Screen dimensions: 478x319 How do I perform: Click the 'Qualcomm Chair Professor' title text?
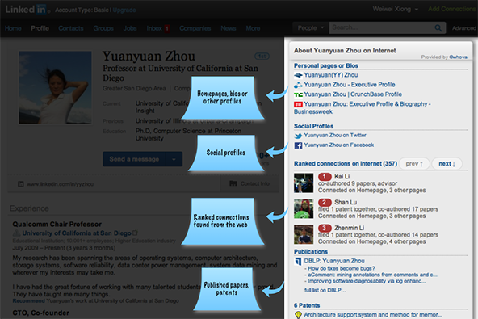tap(57, 225)
